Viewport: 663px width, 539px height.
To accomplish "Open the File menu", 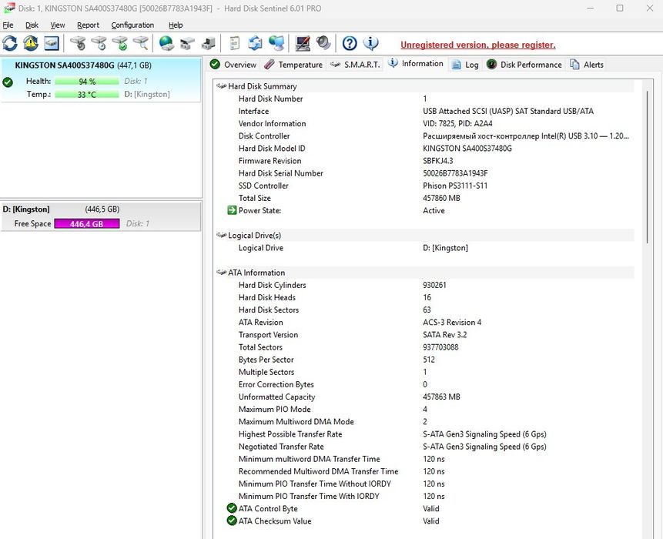I will (x=8, y=25).
